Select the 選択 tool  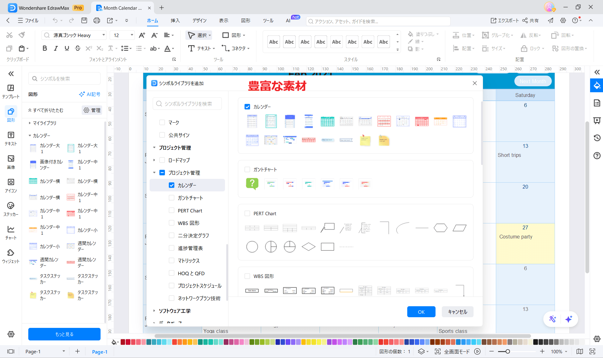pyautogui.click(x=199, y=35)
